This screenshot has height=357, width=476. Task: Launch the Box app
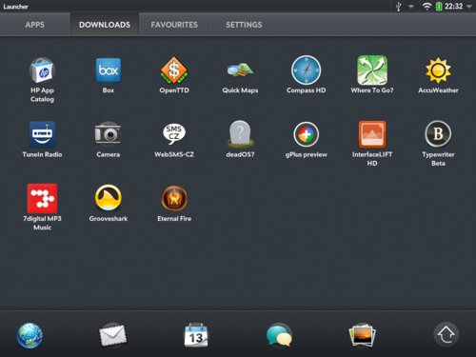coord(109,70)
